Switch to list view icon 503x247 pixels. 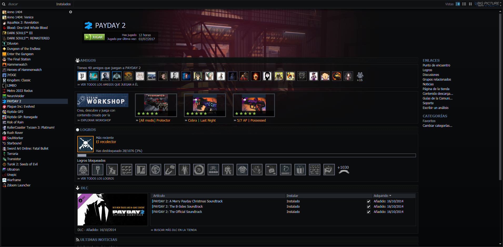pos(464,4)
